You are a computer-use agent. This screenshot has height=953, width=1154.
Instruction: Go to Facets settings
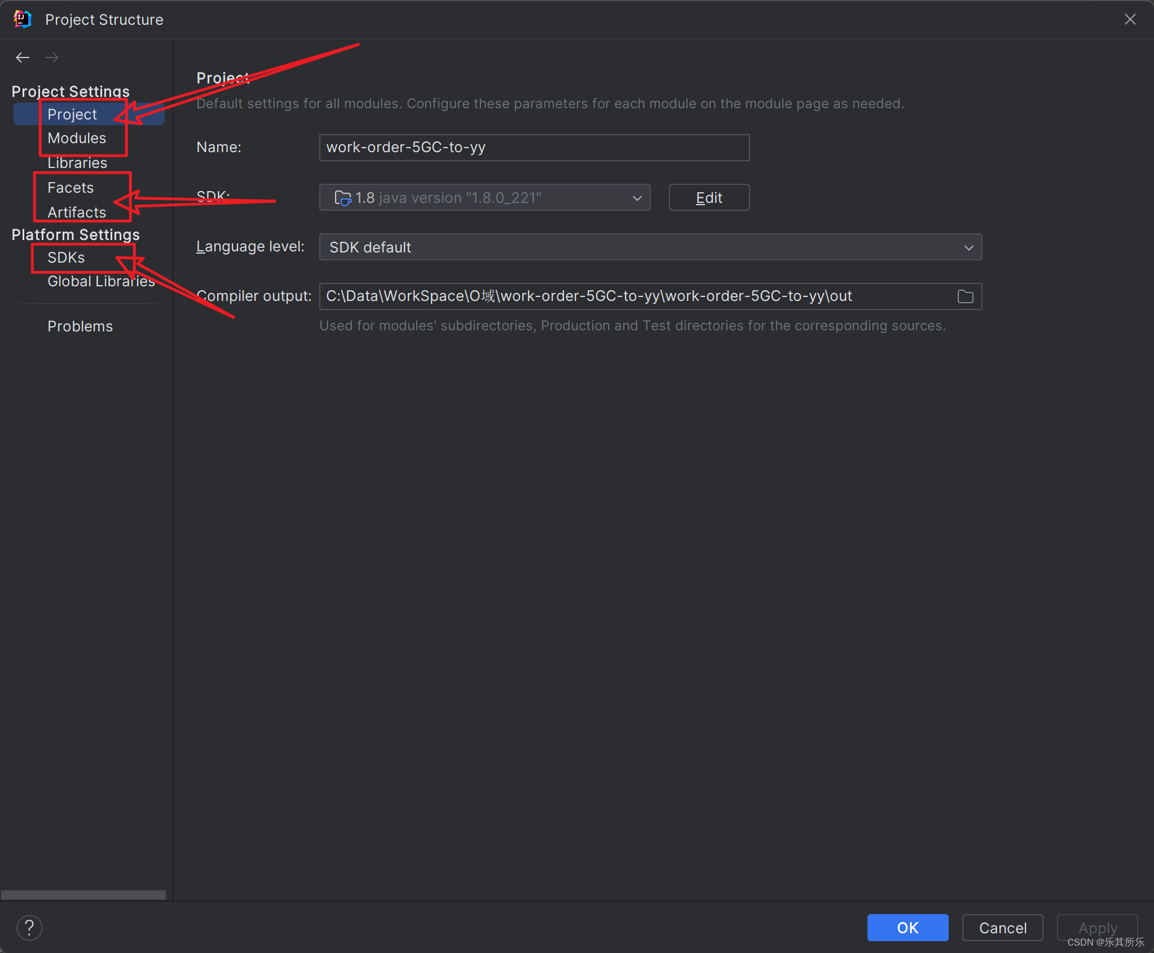coord(71,188)
